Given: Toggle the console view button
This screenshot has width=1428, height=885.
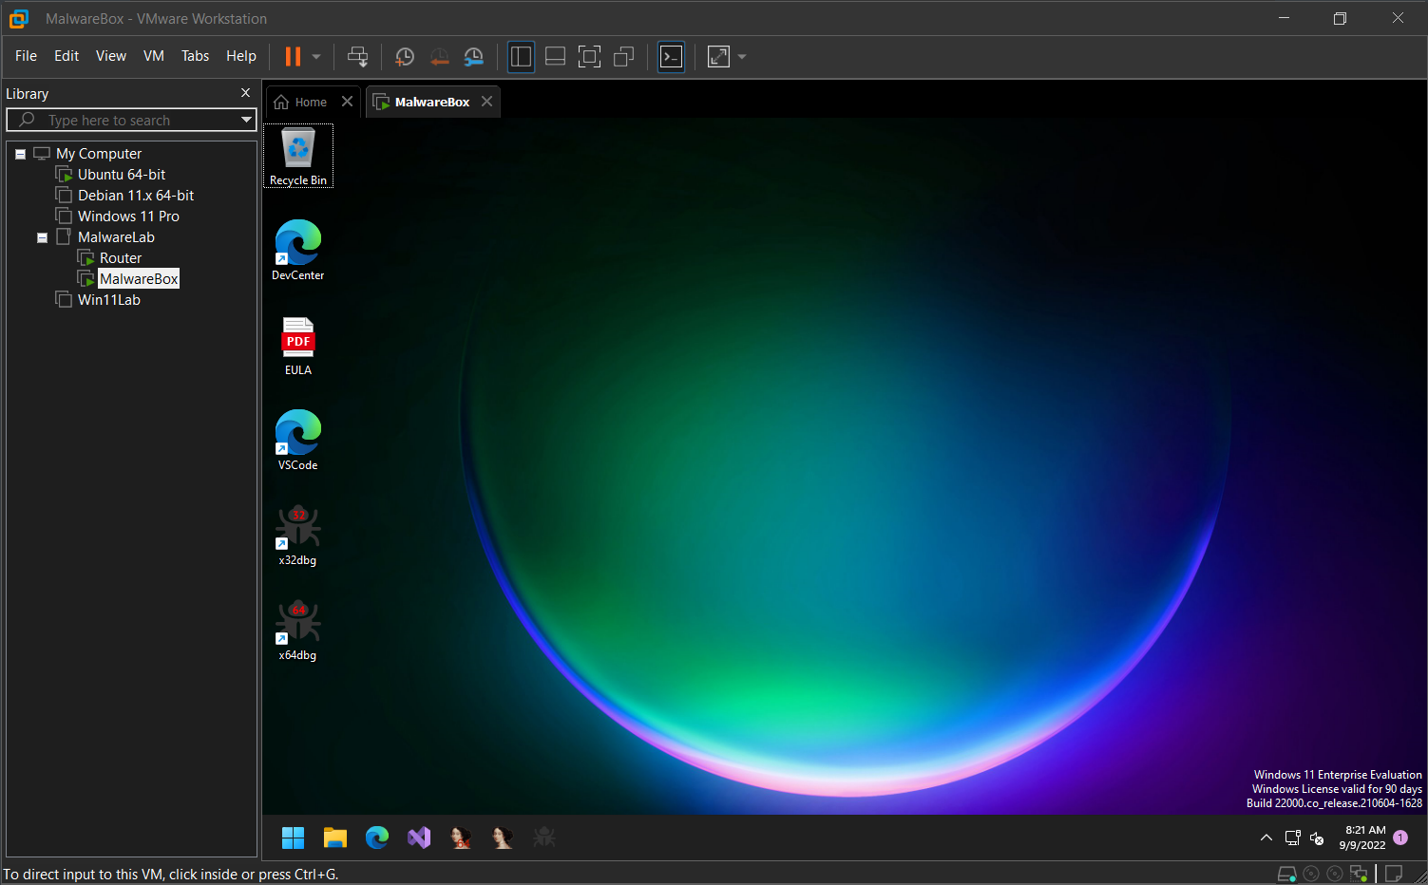Looking at the screenshot, I should point(671,57).
